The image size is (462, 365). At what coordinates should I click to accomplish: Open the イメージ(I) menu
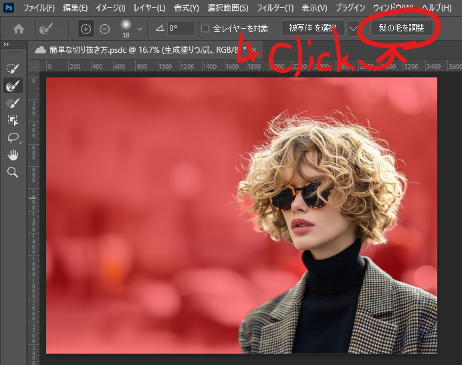110,8
